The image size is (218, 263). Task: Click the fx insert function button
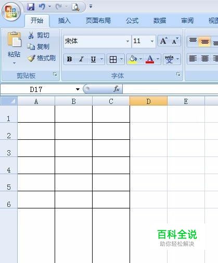point(117,89)
